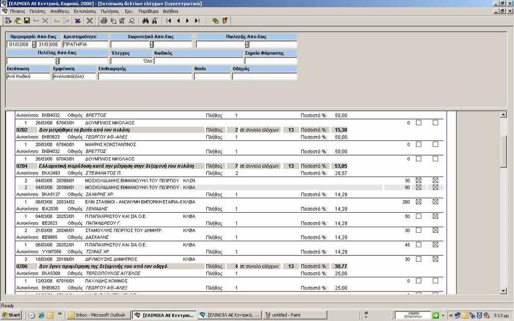Click the Κωδικός input field
The height and width of the screenshot is (321, 514).
(199, 61)
